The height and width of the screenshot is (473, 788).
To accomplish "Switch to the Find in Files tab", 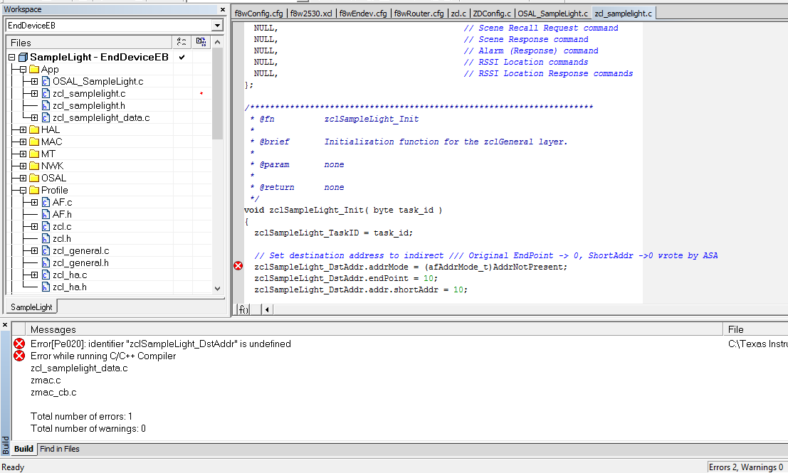I will click(x=60, y=449).
